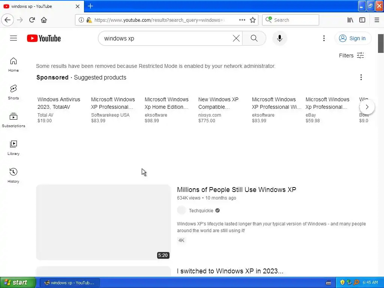Open the Firefox hamburger menu
Screen dimensions: 384x288
click(376, 20)
